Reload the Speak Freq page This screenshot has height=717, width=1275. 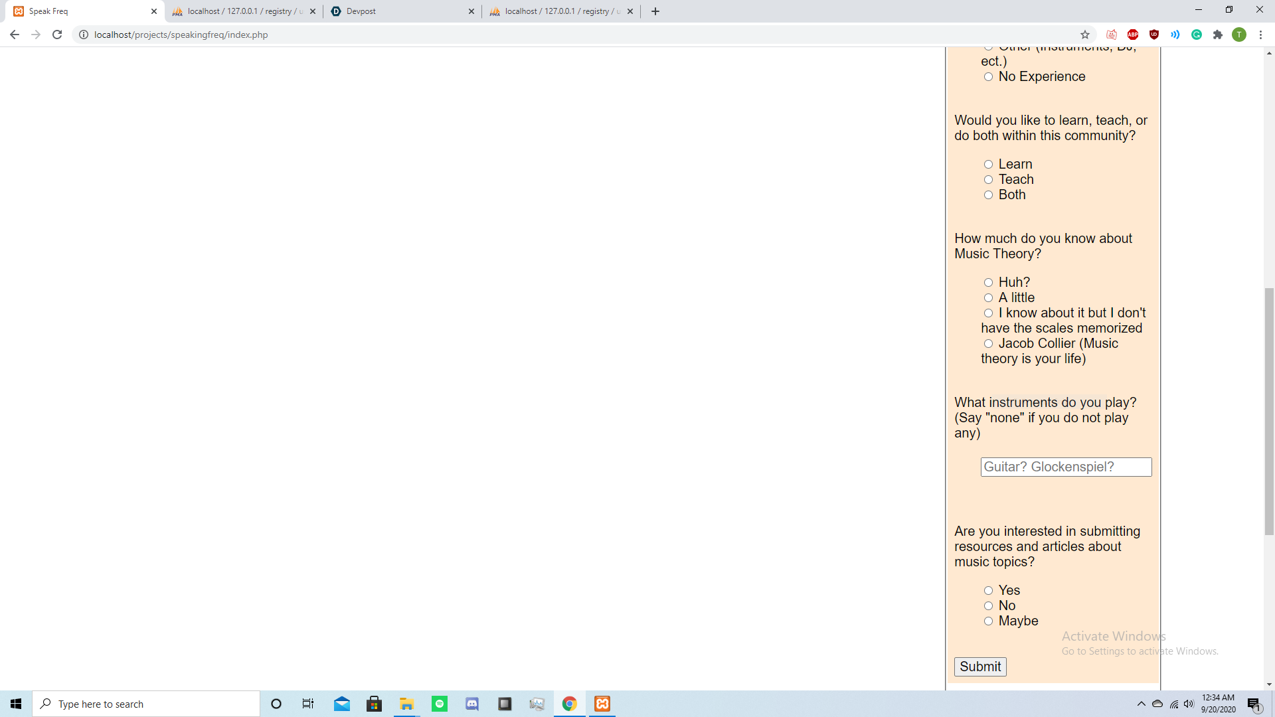pos(57,35)
